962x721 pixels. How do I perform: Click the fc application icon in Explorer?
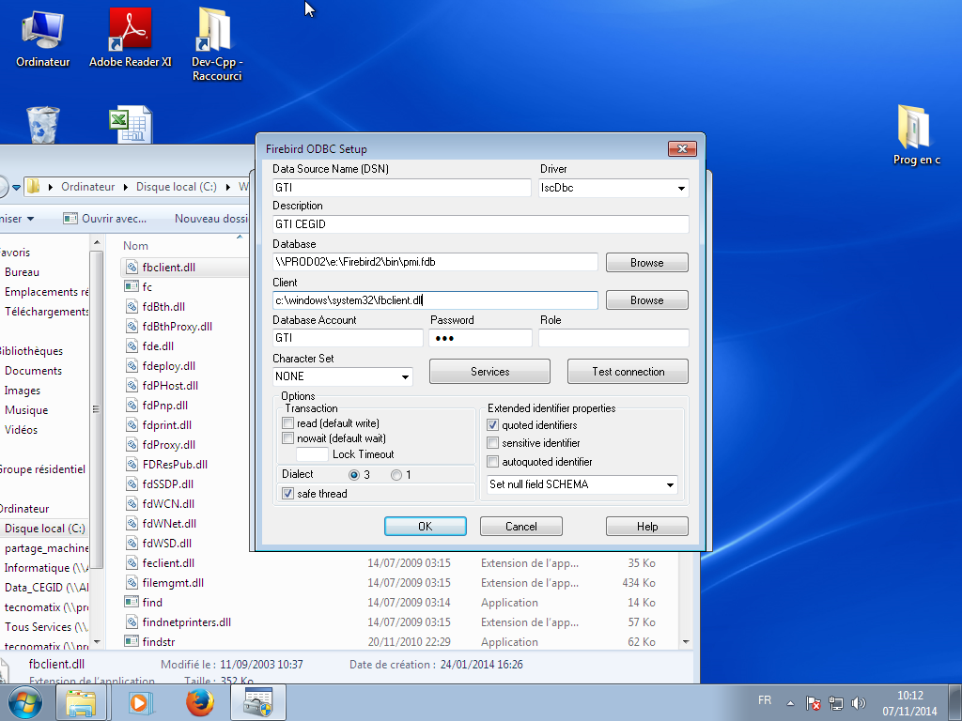[x=132, y=286]
